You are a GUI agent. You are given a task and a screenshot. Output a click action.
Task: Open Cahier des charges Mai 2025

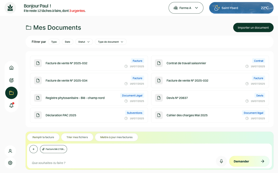point(210,115)
